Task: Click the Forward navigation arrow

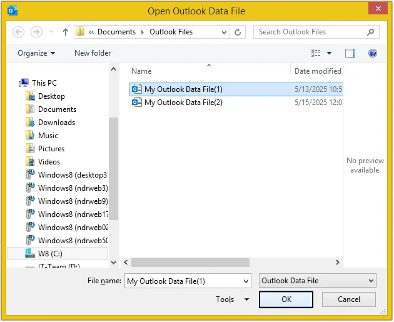Action: (36, 32)
